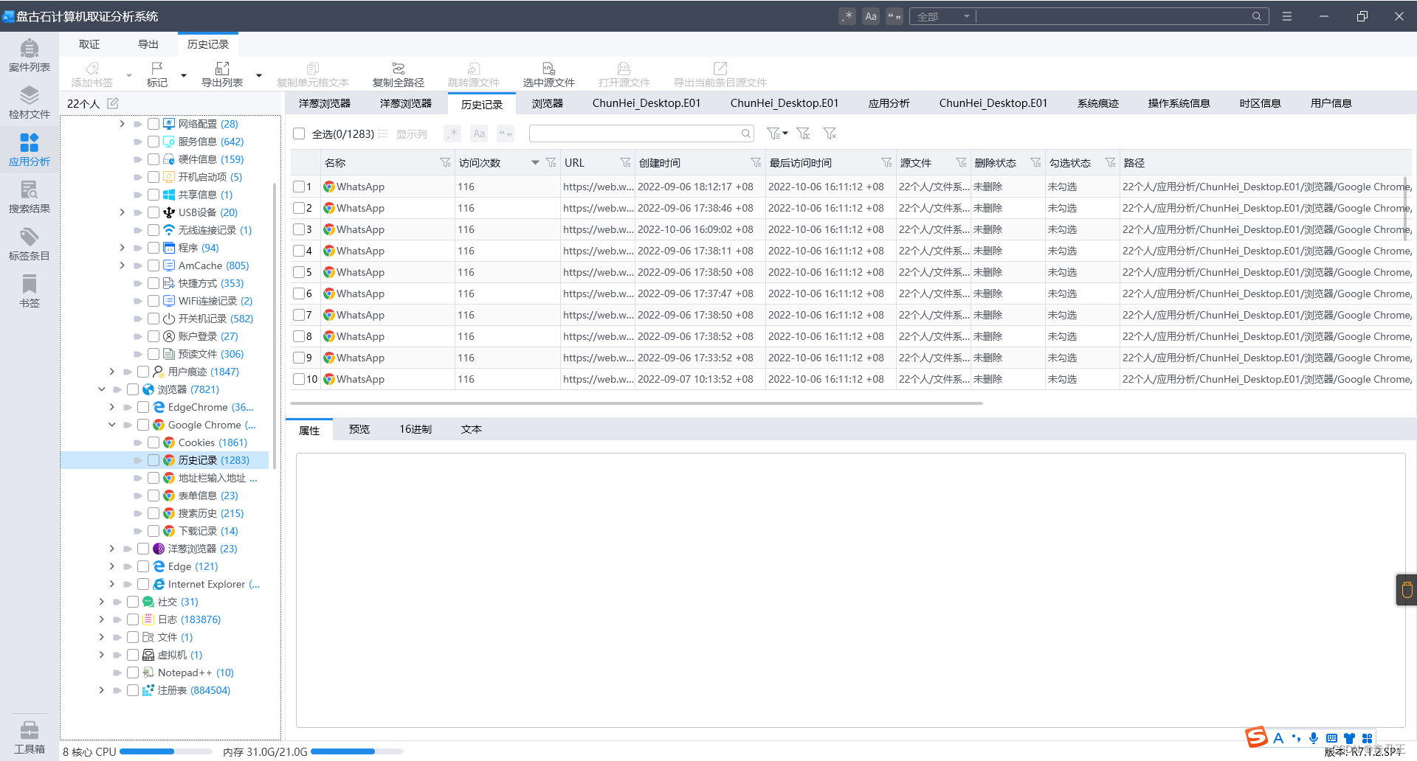Toggle the Aa case-sensitive icon in title bar

tap(871, 16)
